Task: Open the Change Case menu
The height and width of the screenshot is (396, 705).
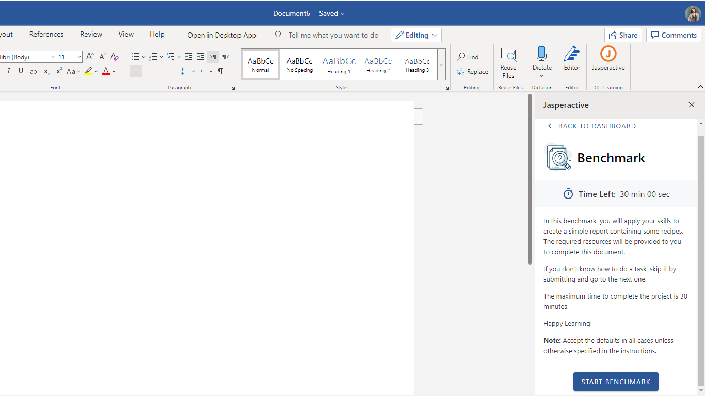Action: point(73,71)
